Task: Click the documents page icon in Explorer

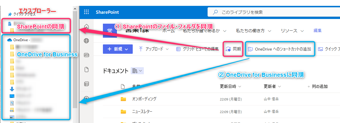Action: tap(12, 103)
